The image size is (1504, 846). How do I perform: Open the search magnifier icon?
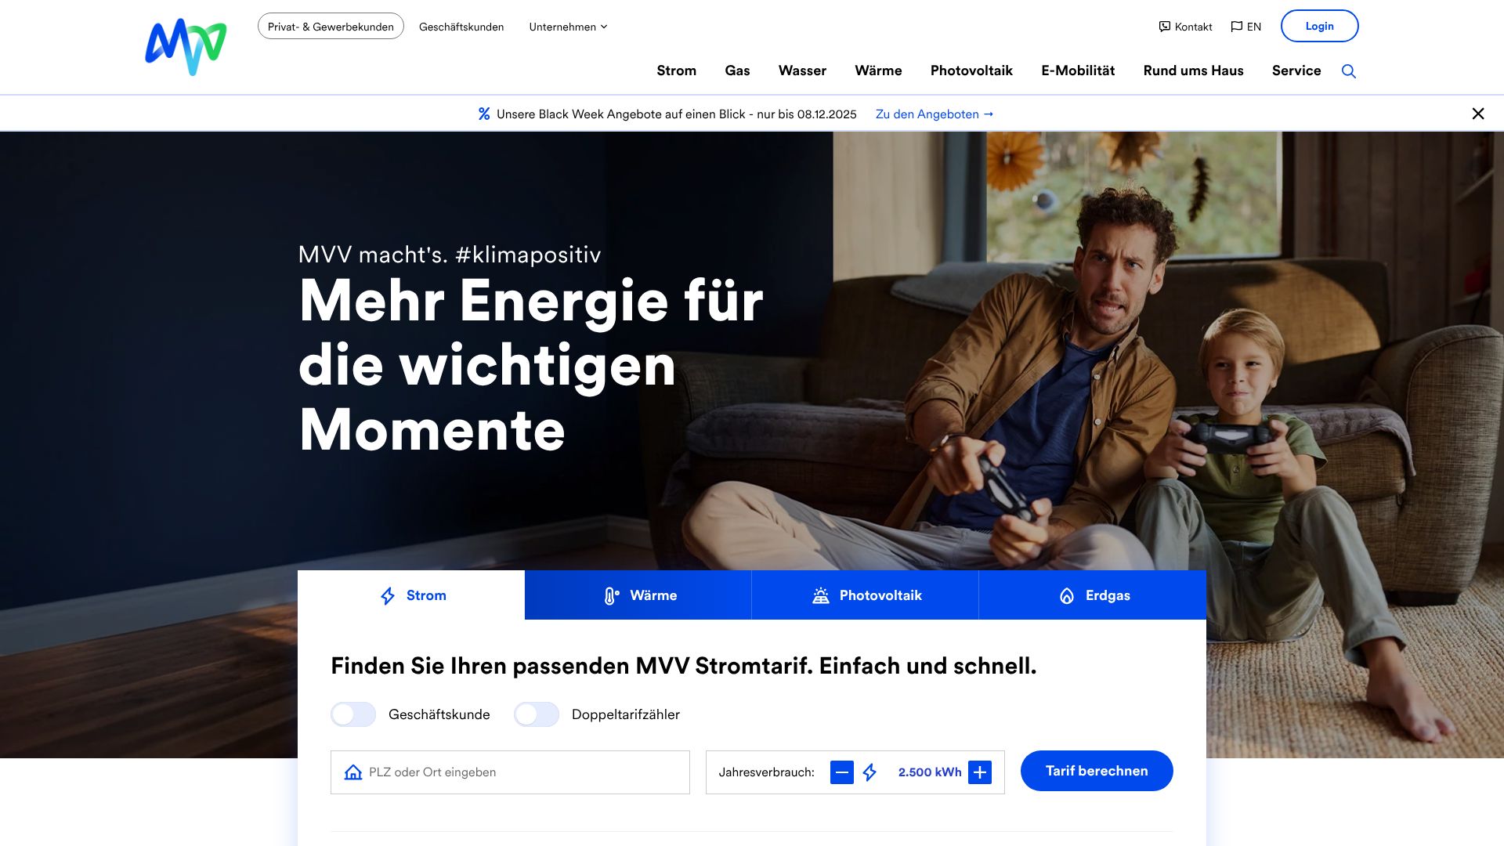click(1348, 71)
